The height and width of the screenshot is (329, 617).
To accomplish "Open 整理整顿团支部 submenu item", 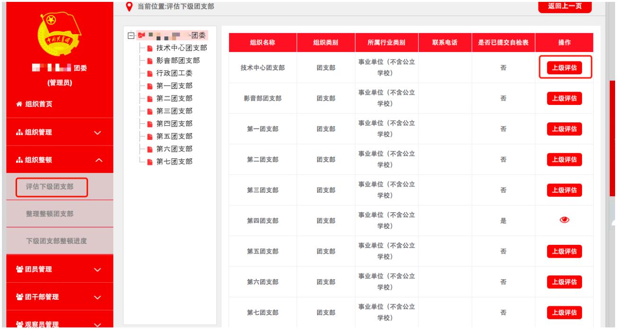I will tap(49, 214).
